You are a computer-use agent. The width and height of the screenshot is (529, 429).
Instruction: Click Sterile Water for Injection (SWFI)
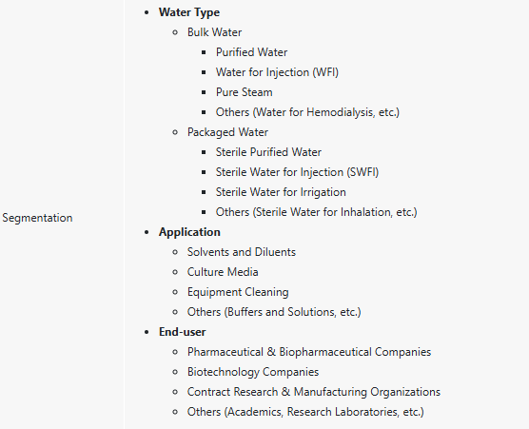coord(297,172)
